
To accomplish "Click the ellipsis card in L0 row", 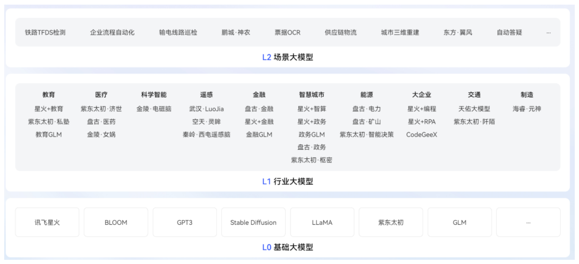I will 528,222.
